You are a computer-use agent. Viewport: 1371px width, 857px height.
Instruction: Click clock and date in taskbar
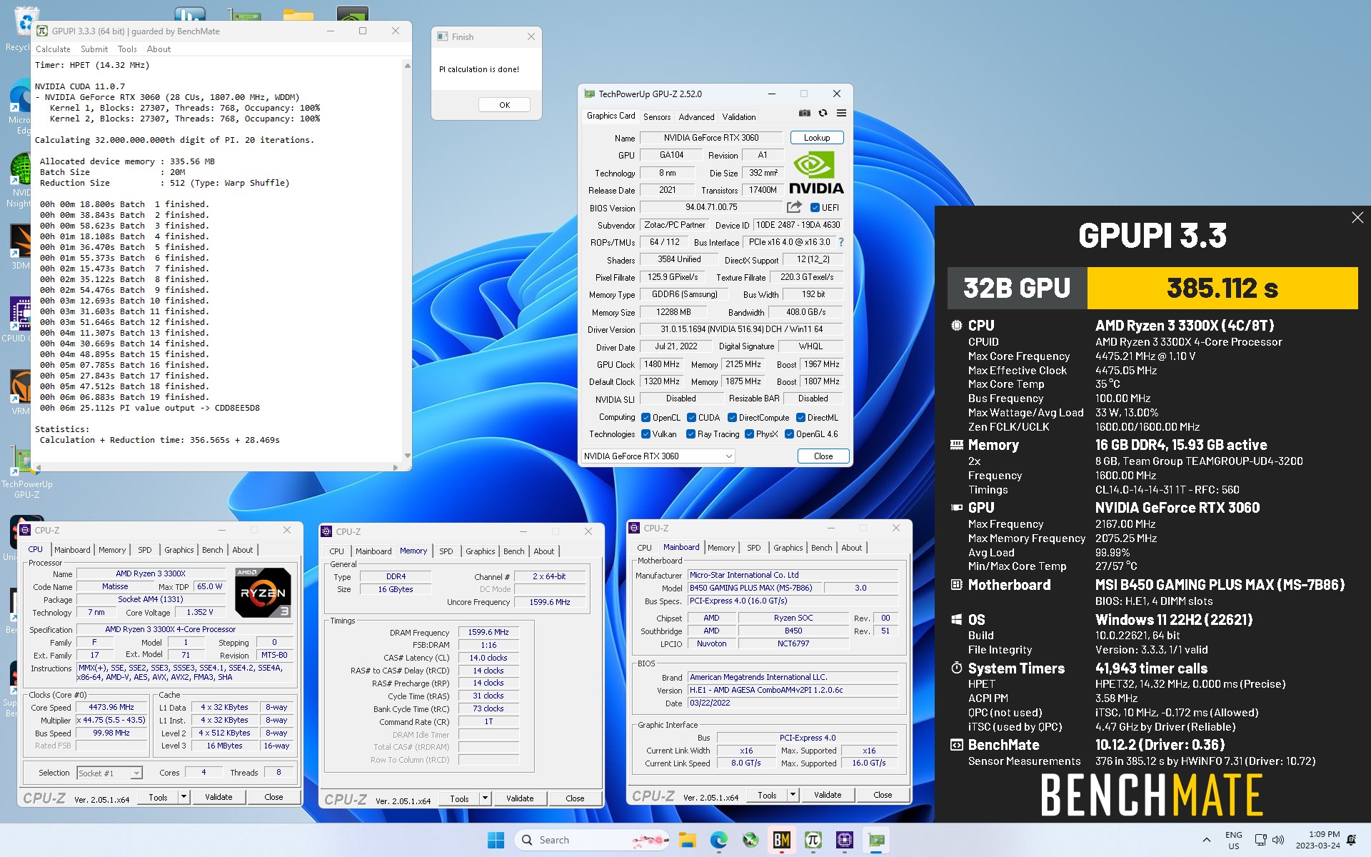click(1318, 840)
